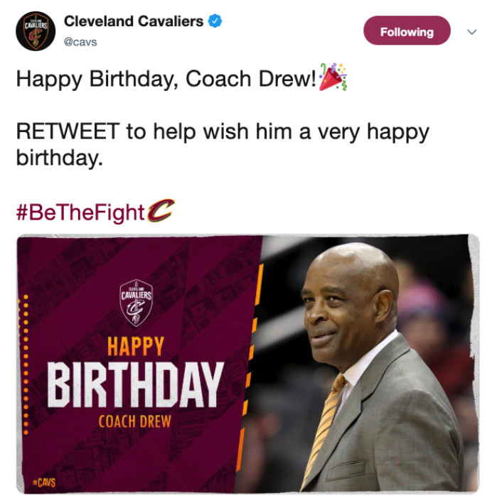
Task: Open the @cavs handle link
Action: [x=80, y=42]
